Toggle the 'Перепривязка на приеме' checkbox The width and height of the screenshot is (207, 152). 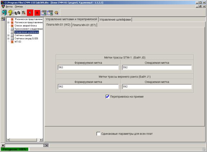[107, 96]
